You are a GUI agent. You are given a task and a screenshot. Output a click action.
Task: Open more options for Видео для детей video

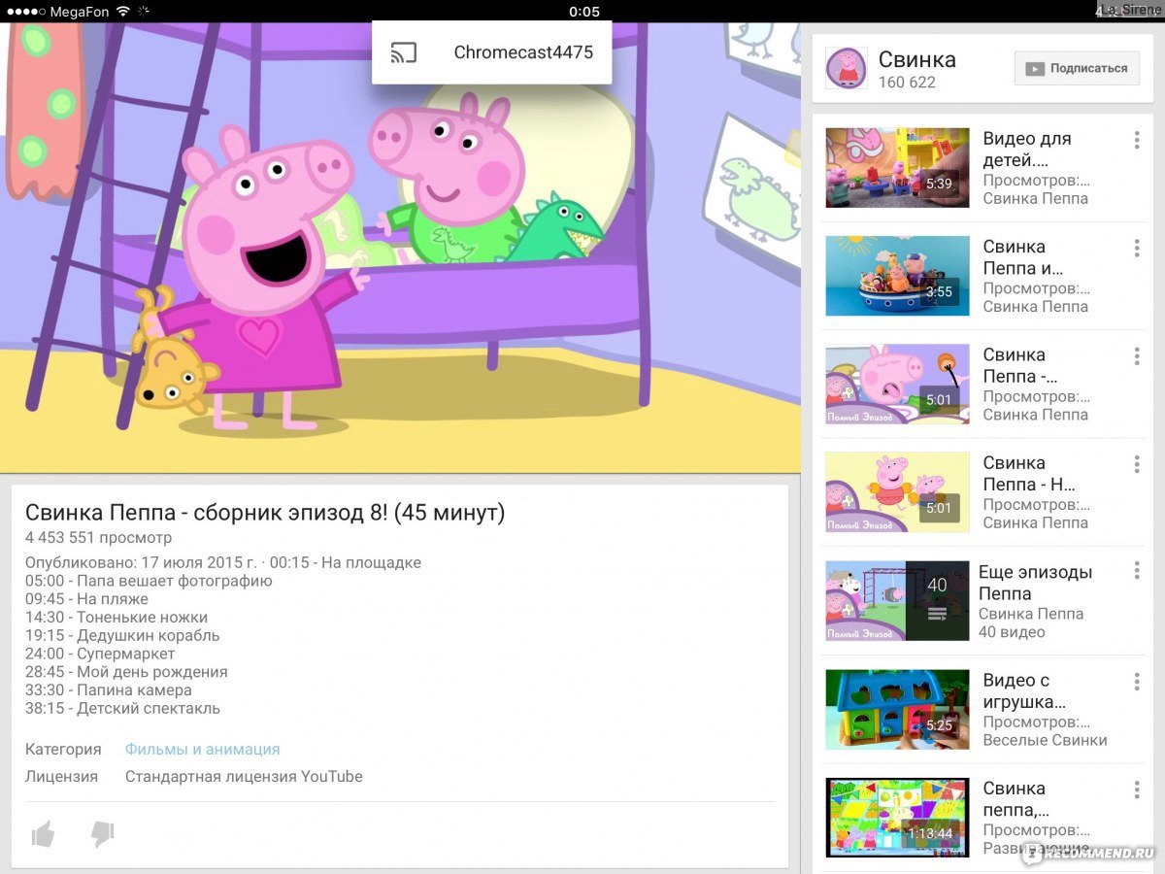click(x=1136, y=140)
